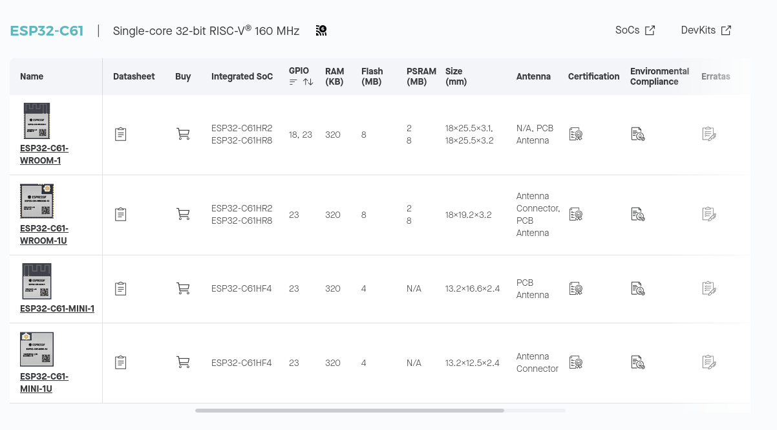Click the ESP32-C61 series heading

tap(47, 30)
